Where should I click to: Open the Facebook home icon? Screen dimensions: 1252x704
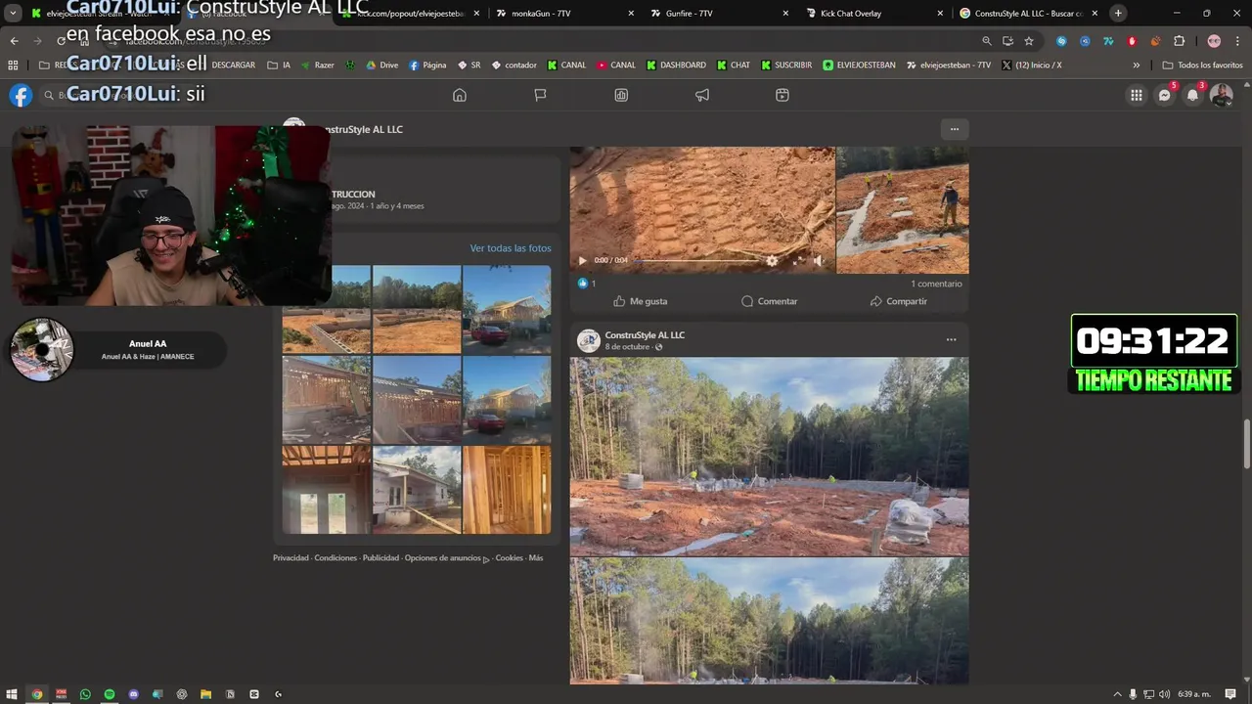(459, 95)
